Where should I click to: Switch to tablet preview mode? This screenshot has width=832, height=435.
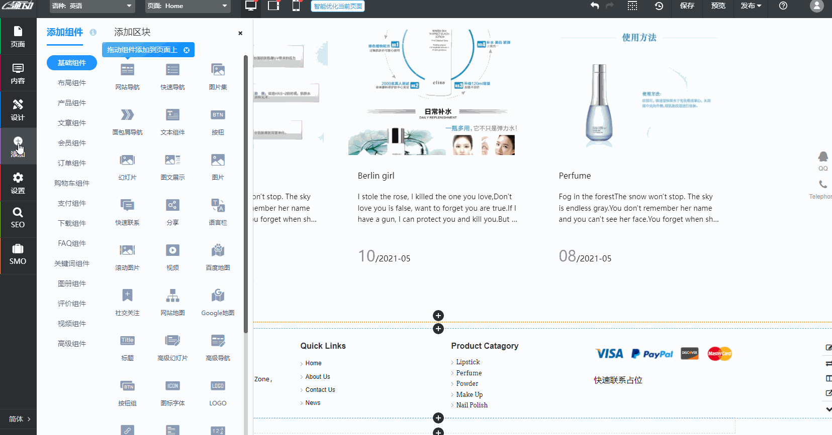[x=273, y=6]
